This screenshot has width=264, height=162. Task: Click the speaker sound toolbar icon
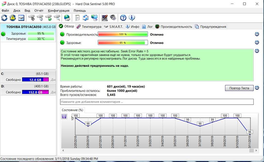[113, 18]
